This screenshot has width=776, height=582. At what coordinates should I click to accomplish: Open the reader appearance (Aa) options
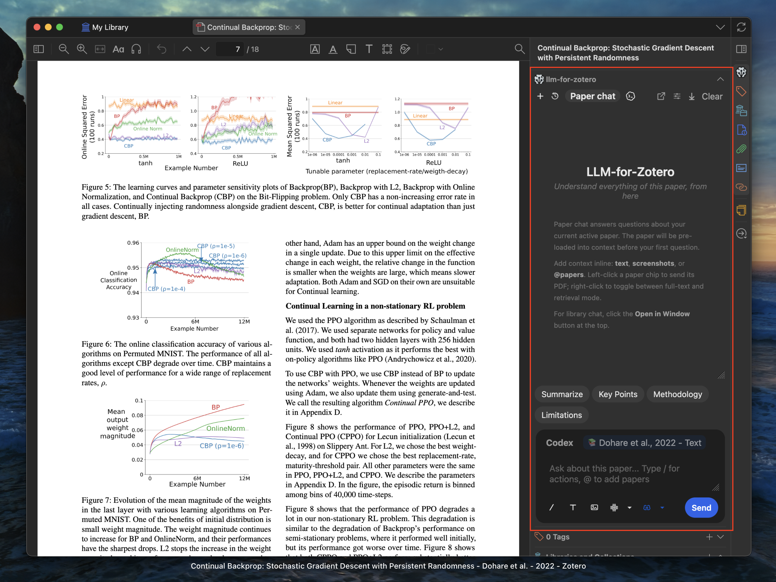pos(118,49)
